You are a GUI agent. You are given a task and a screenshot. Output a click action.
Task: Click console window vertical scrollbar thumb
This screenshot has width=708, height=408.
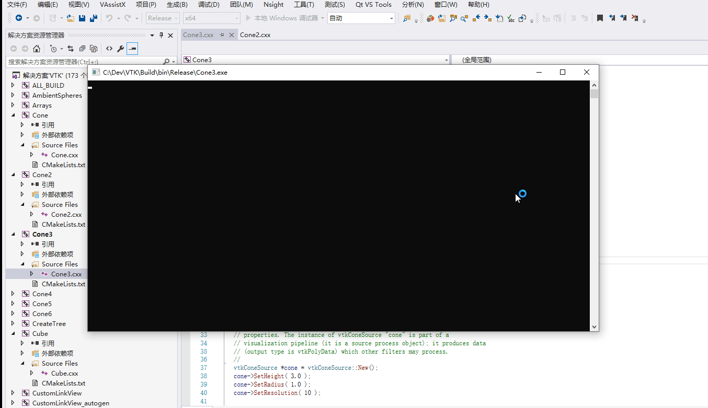[594, 94]
